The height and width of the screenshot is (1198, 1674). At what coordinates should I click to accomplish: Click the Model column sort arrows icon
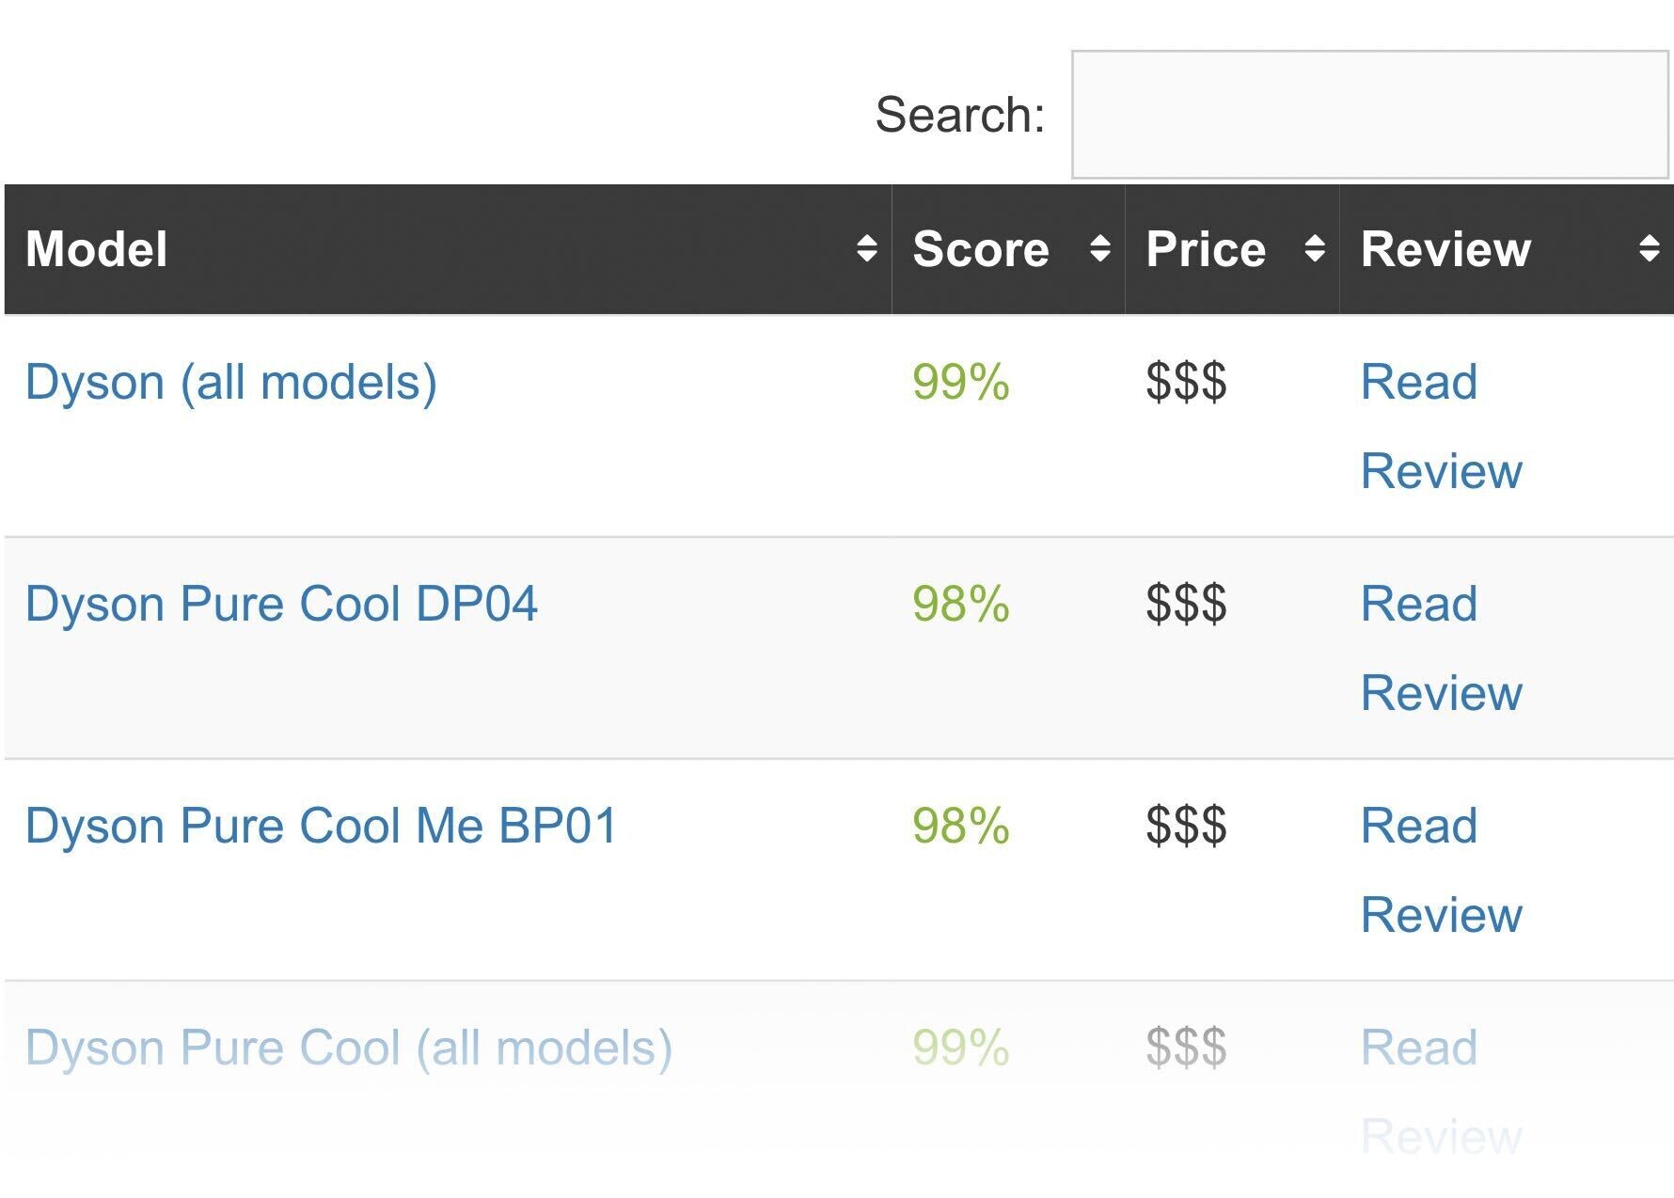tap(866, 249)
